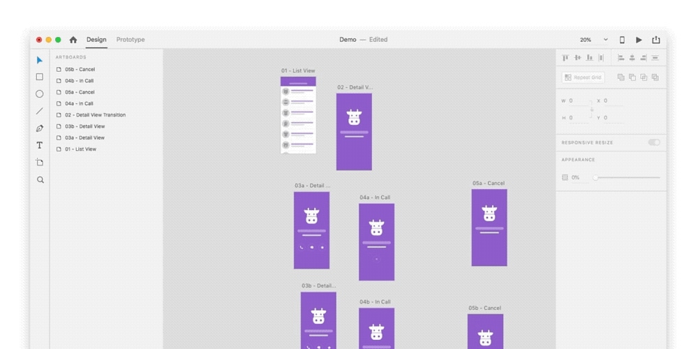Open the 20% zoom level dropdown
Viewport: 698px width, 349px height.
(x=594, y=40)
